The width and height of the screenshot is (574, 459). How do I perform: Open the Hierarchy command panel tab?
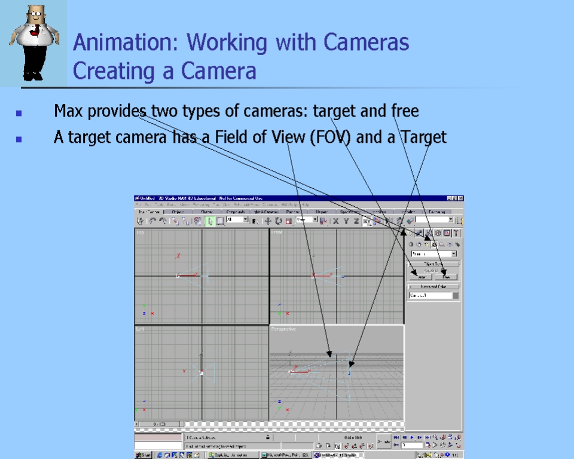pyautogui.click(x=429, y=233)
